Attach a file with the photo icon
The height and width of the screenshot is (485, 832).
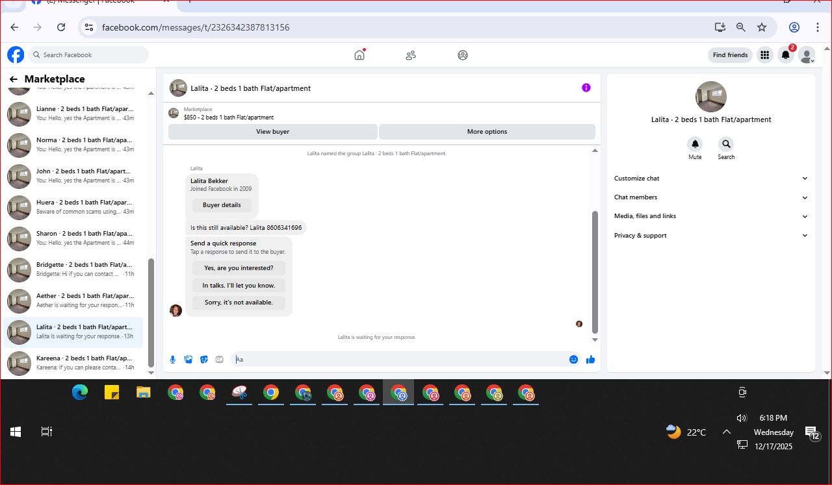(x=188, y=359)
